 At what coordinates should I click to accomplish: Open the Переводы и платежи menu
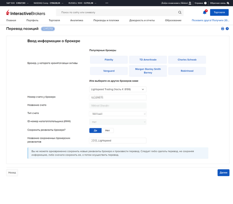[x=106, y=21]
